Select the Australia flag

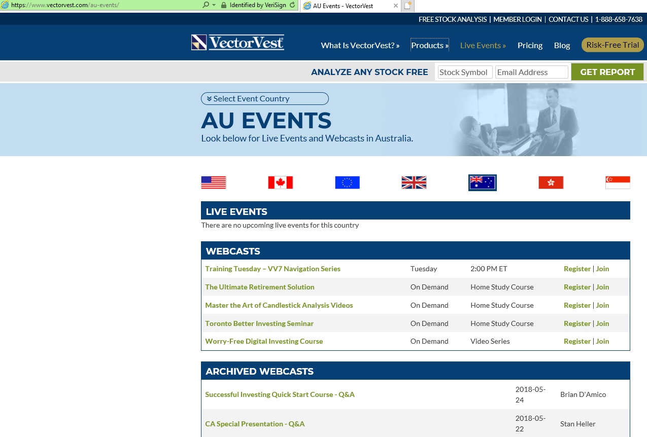[482, 182]
